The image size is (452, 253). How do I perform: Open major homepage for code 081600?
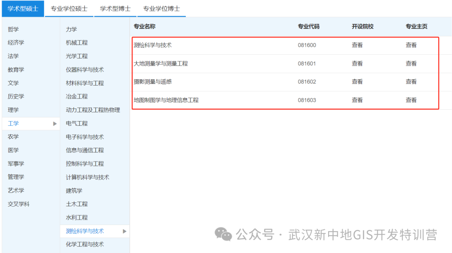(411, 45)
